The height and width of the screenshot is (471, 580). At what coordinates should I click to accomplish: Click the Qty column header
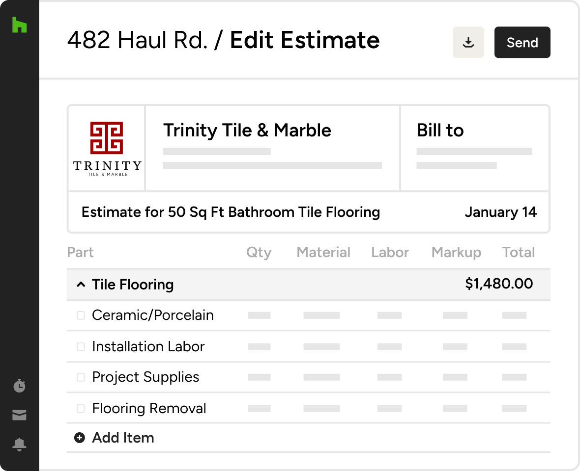pyautogui.click(x=259, y=253)
